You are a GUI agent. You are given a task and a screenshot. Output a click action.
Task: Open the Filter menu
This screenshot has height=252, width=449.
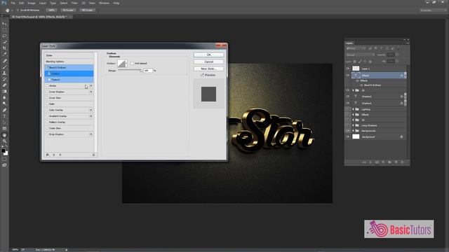click(x=74, y=3)
